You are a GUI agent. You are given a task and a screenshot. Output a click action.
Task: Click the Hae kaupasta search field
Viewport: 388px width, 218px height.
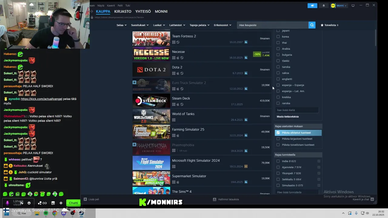point(273,25)
